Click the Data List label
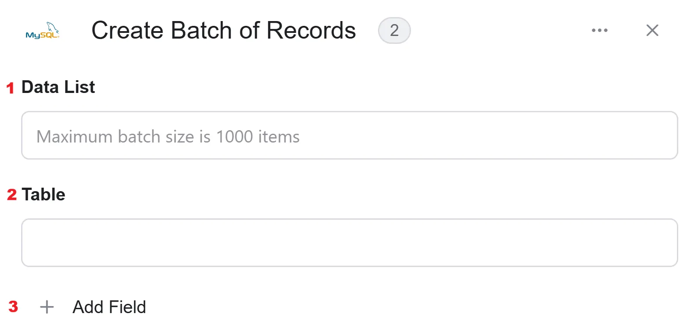This screenshot has height=335, width=698. 58,87
